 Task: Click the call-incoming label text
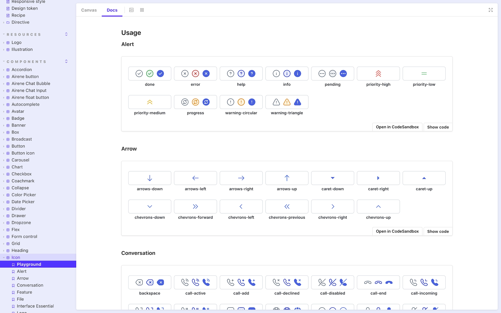tap(424, 293)
